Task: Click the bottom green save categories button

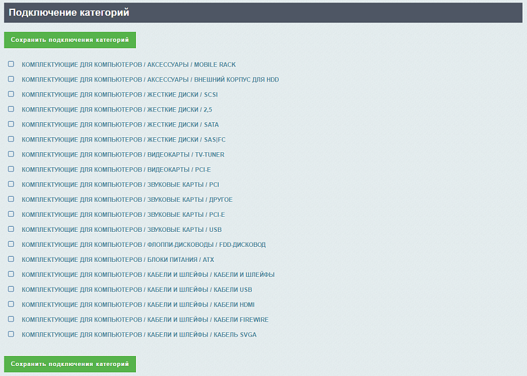Action: tap(70, 364)
